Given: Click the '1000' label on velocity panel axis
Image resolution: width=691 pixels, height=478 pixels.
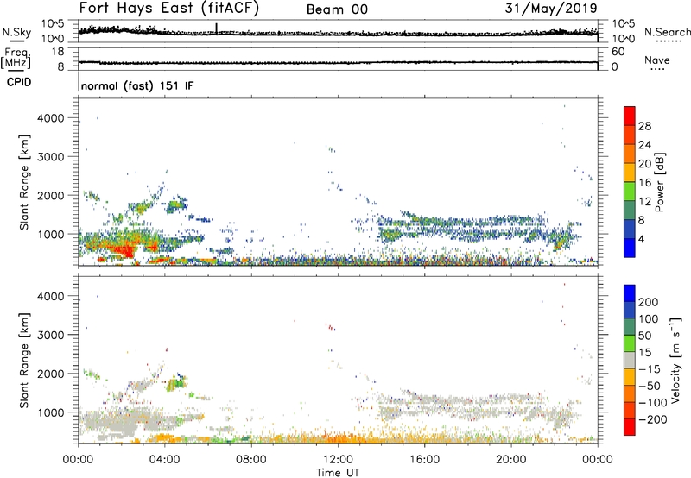Looking at the screenshot, I should click(50, 412).
